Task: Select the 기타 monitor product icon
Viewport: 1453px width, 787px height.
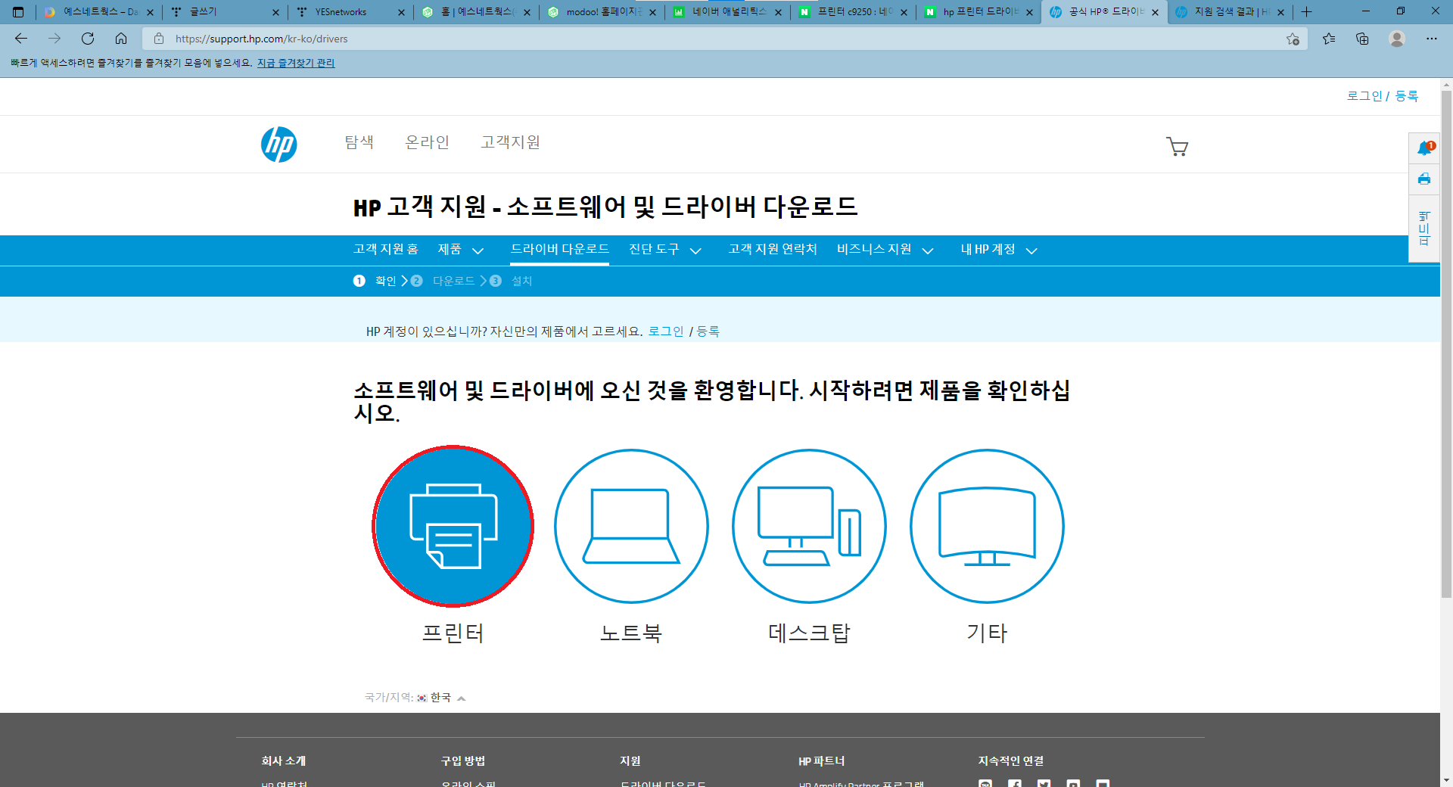Action: (987, 526)
